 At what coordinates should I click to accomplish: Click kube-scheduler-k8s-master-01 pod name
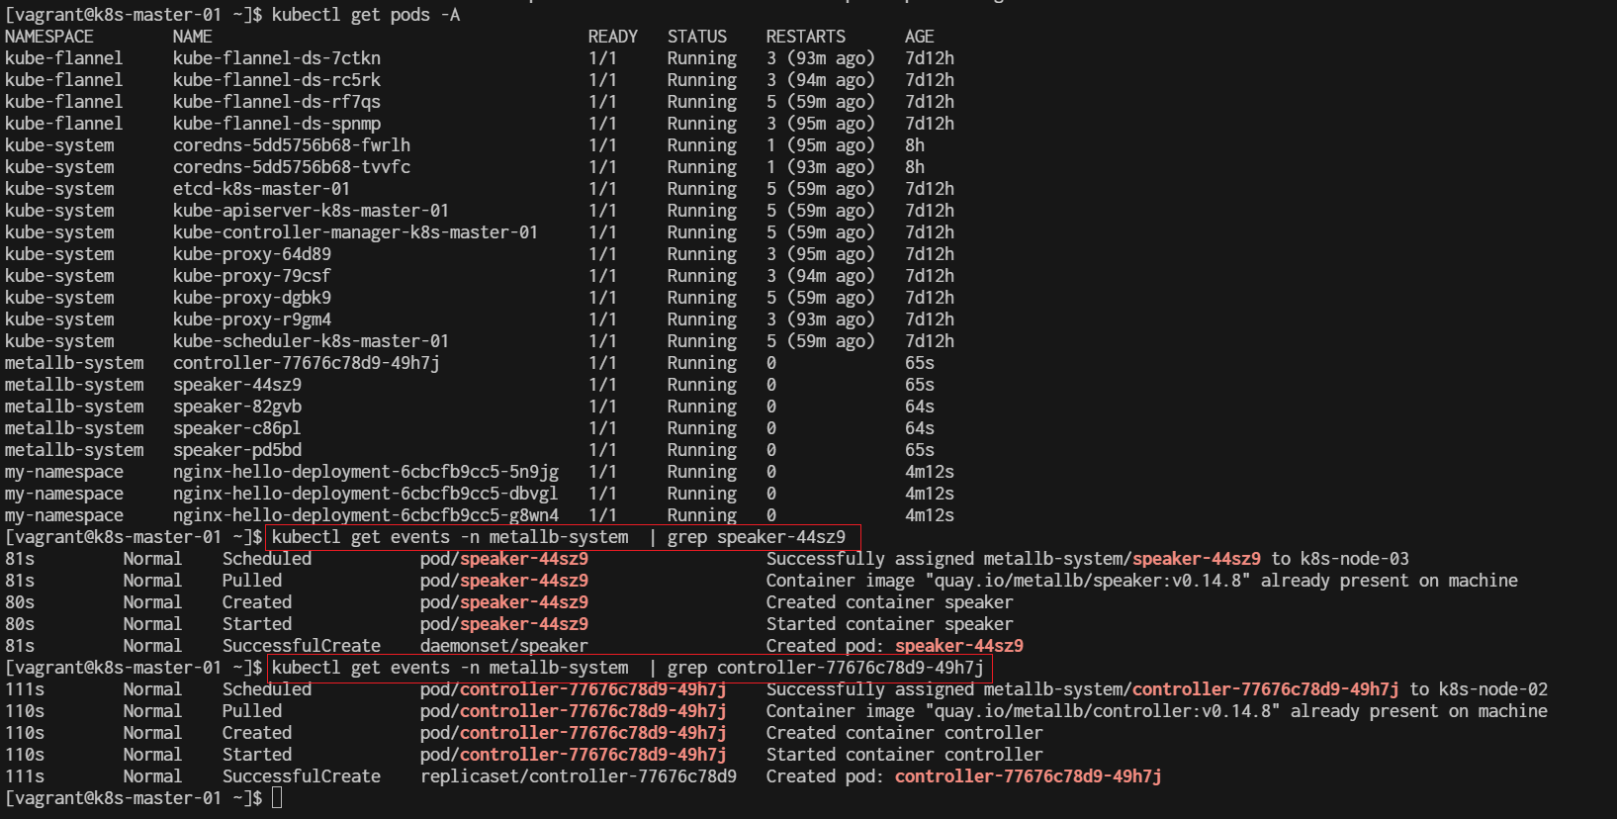(312, 341)
